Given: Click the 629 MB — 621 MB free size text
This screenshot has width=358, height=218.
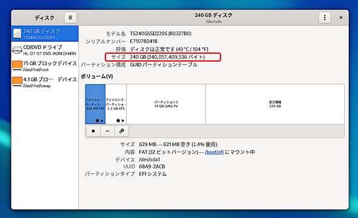Looking at the screenshot, I should pos(178,144).
